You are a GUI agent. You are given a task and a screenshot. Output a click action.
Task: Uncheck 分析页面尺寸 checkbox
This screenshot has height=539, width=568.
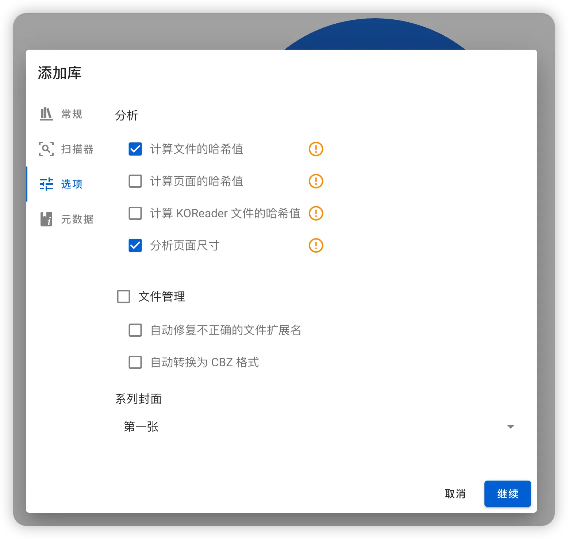click(x=135, y=245)
